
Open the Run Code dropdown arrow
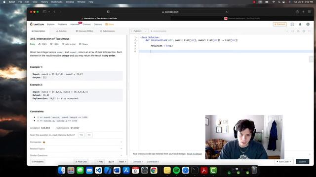(x=290, y=162)
